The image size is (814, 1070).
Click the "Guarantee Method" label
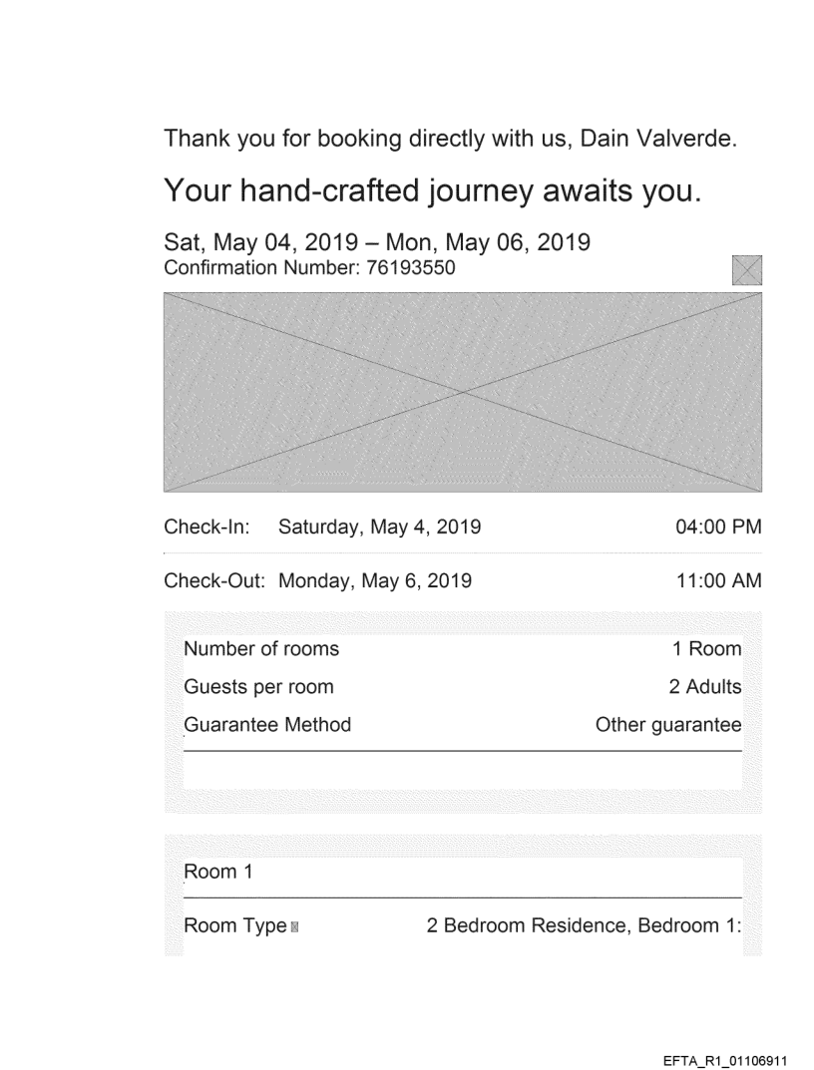[x=267, y=725]
